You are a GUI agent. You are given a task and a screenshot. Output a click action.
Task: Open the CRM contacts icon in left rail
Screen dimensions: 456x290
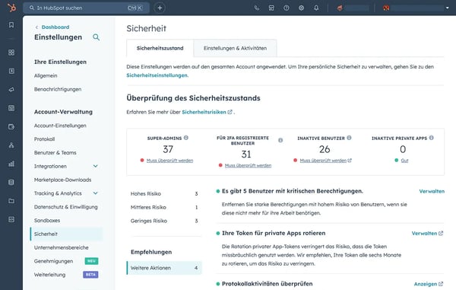coord(11,71)
